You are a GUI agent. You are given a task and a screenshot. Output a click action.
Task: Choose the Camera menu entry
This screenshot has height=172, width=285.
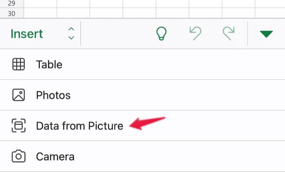pyautogui.click(x=142, y=156)
